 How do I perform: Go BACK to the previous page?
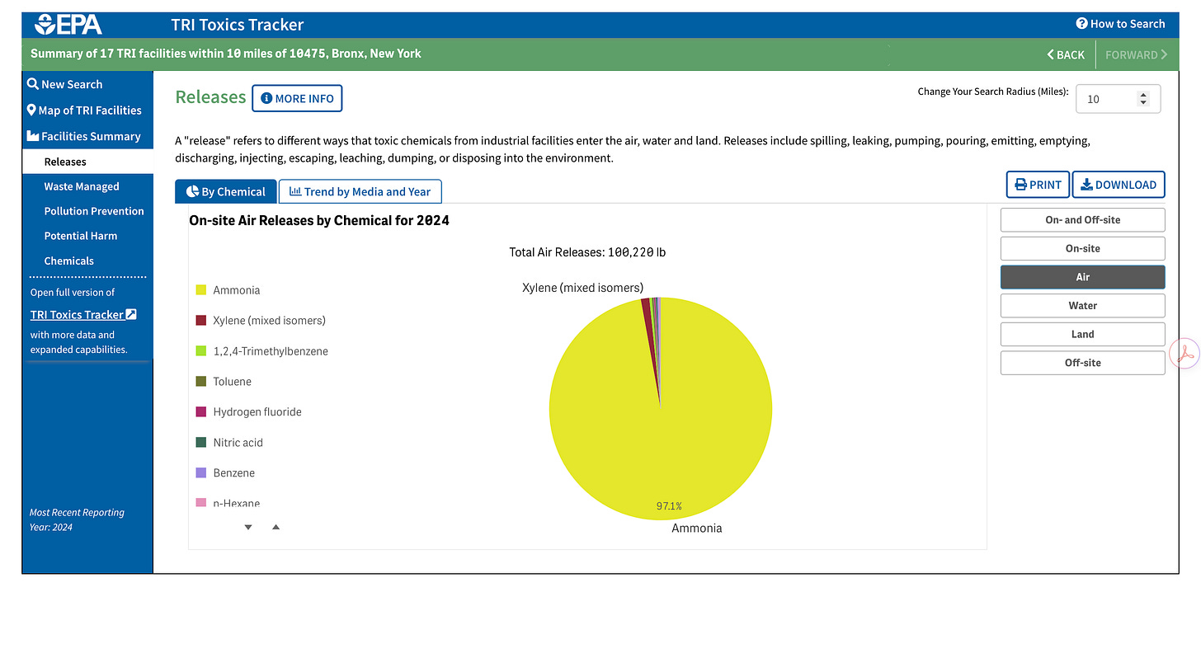pos(1066,54)
